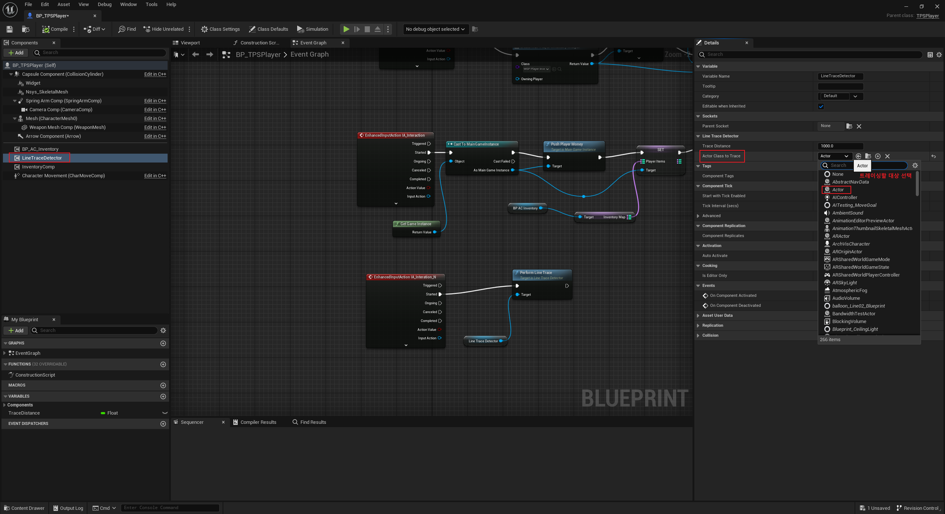The image size is (945, 514).
Task: Click Edit in C++ for Camera Comp
Action: (x=155, y=110)
